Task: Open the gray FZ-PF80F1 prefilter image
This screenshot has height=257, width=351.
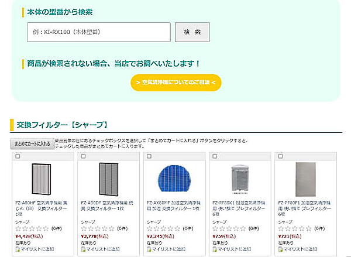Action: click(x=305, y=179)
